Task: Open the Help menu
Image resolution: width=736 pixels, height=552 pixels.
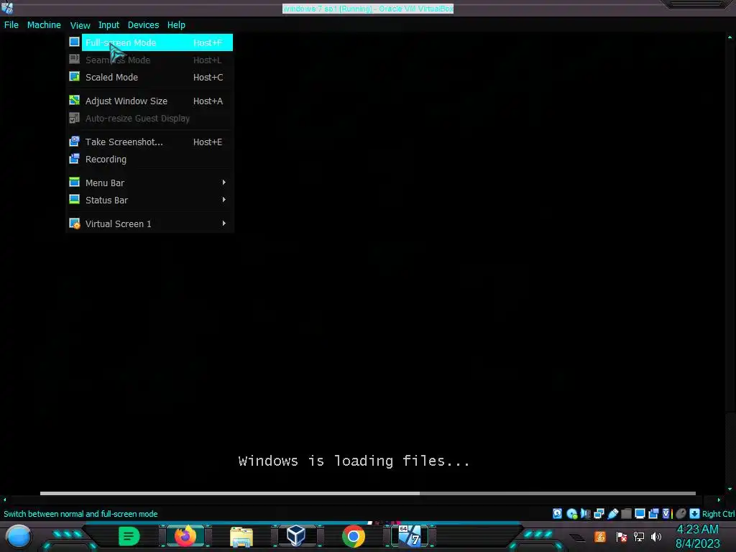Action: (176, 25)
